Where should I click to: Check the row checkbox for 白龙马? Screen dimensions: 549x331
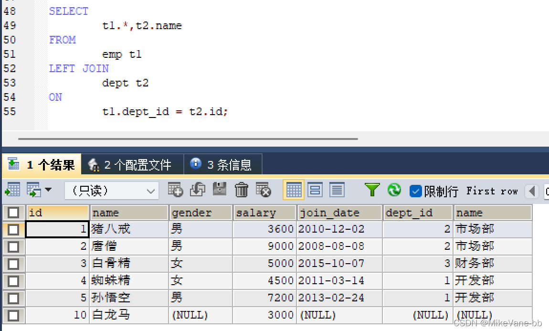(x=13, y=315)
